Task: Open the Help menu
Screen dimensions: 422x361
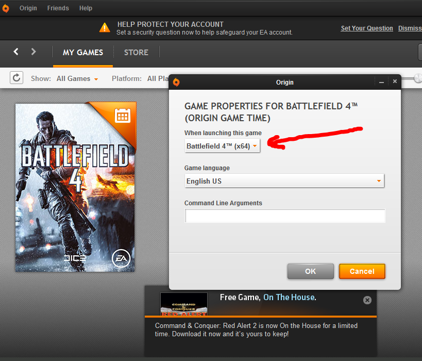Action: pos(86,8)
